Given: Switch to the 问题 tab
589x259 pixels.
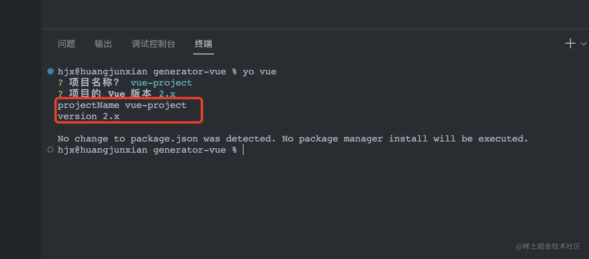Looking at the screenshot, I should [x=67, y=44].
